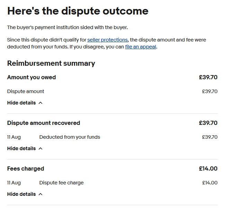
Task: Select the Deducted from your funds entry
Action: coord(70,137)
